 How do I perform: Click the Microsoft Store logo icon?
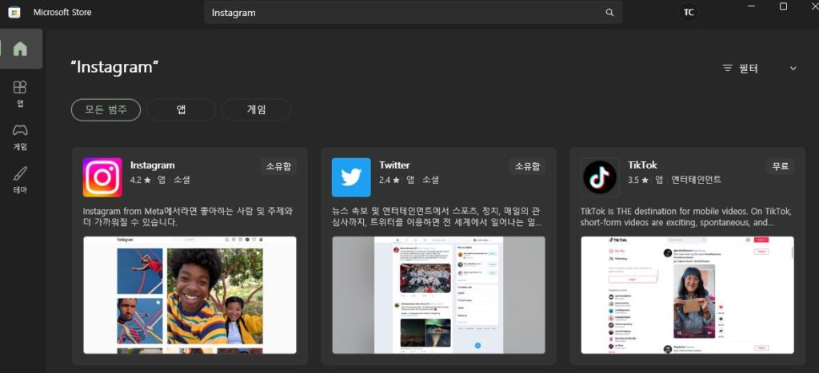point(14,12)
